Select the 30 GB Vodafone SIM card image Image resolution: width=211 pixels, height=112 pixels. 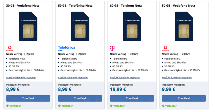[28, 26]
